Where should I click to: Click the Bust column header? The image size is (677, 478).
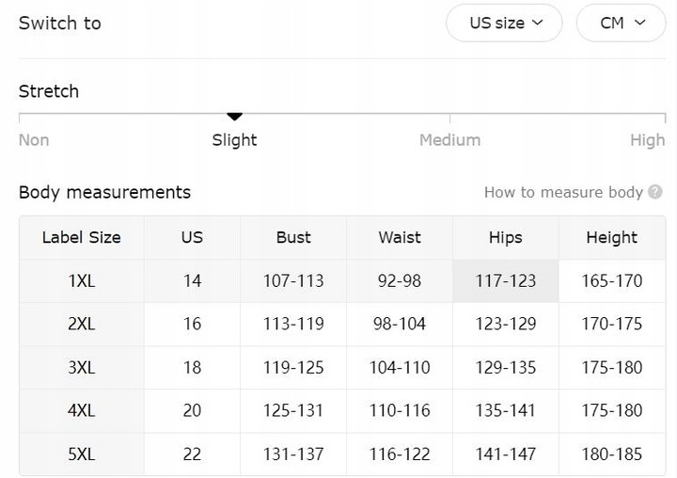pos(293,237)
